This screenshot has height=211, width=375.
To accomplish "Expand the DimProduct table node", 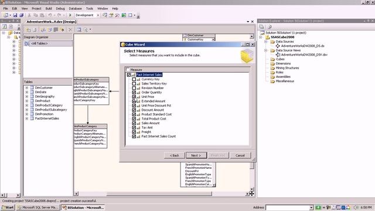I will point(27,101).
